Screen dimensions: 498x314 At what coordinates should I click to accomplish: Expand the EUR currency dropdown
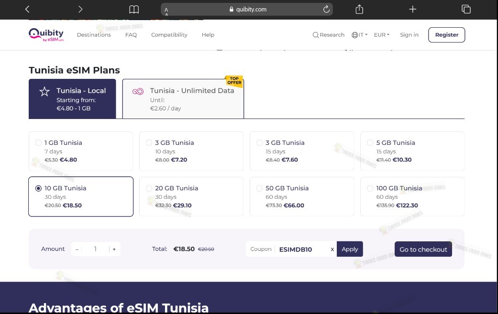[381, 35]
